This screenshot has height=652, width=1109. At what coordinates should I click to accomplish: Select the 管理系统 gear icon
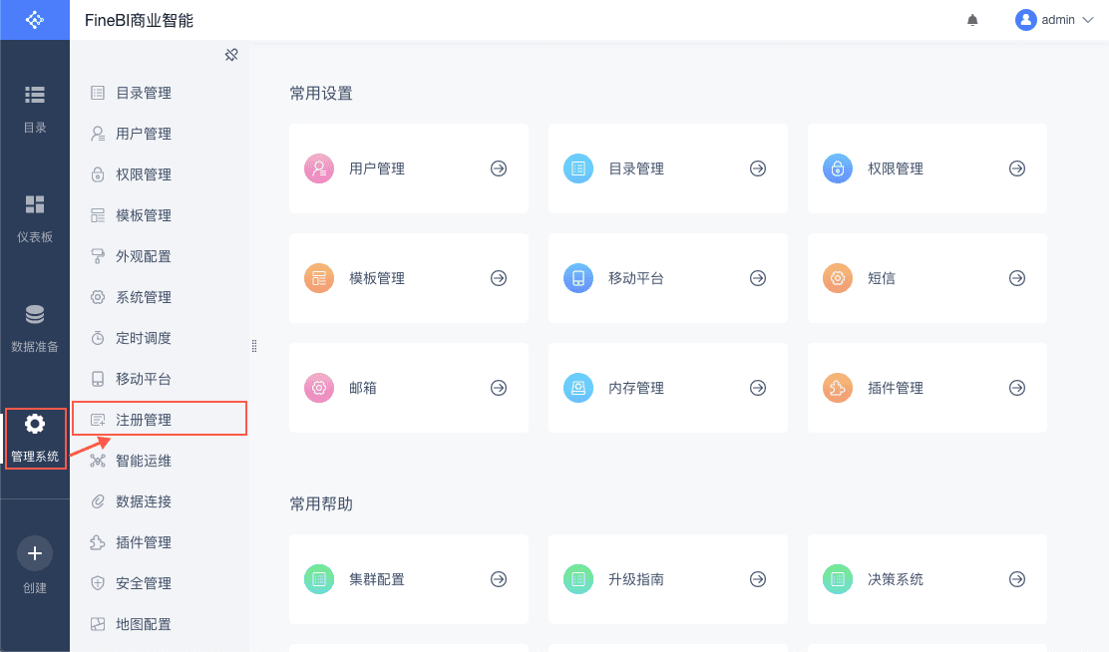point(35,425)
